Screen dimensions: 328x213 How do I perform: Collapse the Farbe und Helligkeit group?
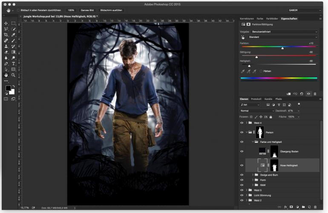coord(253,142)
